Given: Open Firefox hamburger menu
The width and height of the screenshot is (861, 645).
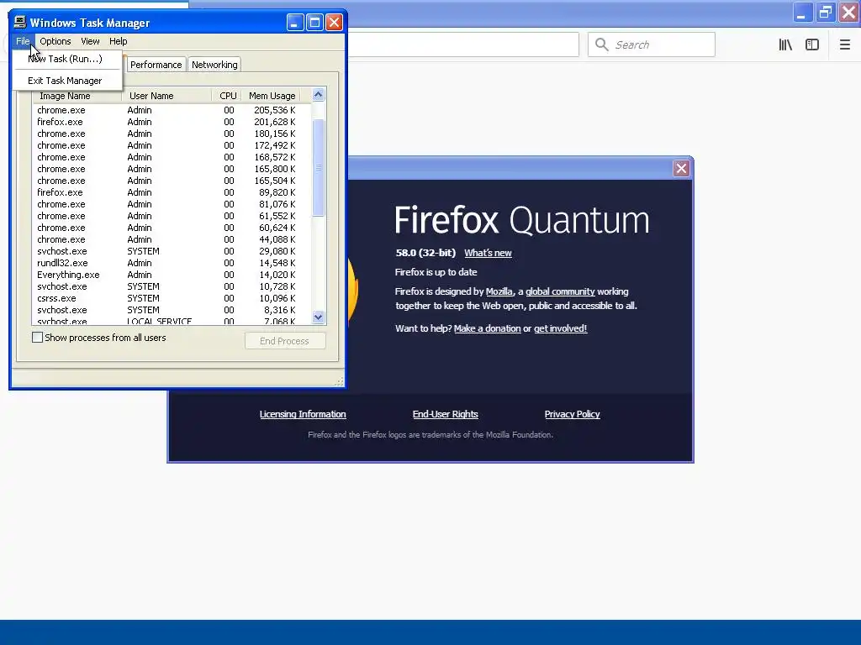Looking at the screenshot, I should [x=844, y=45].
